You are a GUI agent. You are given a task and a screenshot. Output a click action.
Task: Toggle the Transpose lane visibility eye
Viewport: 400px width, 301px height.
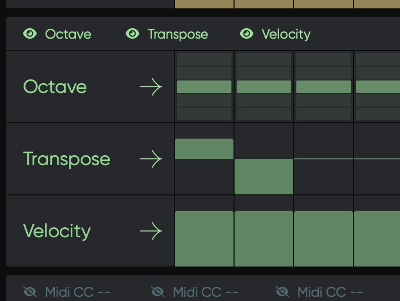[x=132, y=34]
